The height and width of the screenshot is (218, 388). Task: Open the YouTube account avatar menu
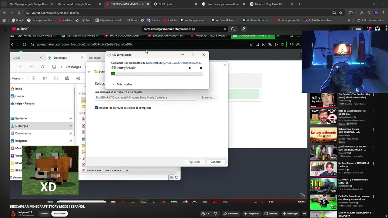tap(377, 29)
